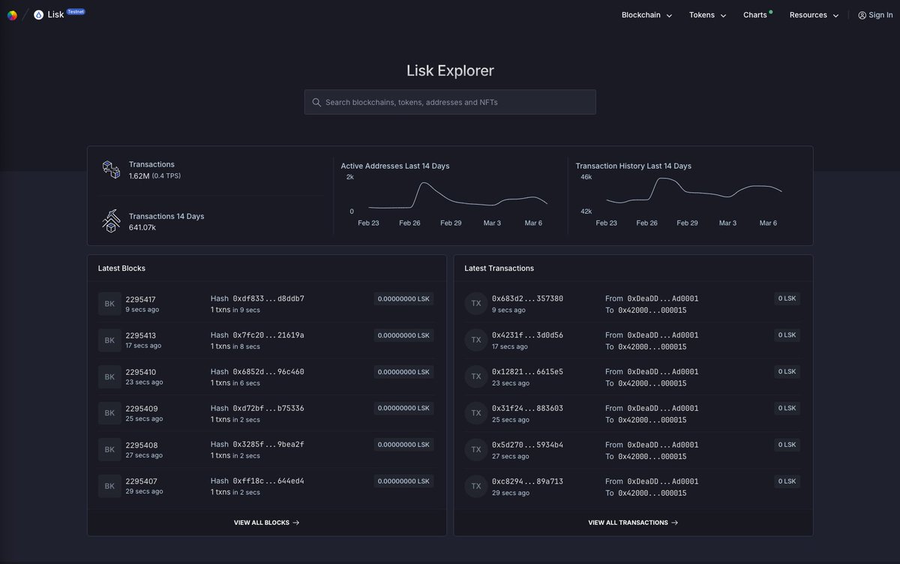Open block number 2295410
900x564 pixels.
point(140,372)
